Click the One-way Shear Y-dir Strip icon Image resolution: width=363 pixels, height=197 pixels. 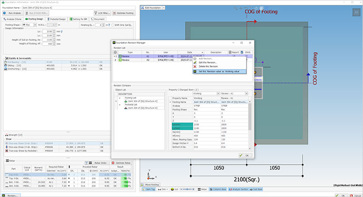7,147
